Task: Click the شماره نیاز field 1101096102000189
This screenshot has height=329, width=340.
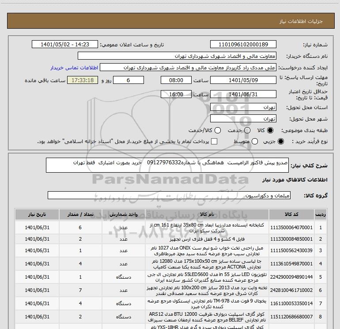Action: tap(243, 44)
